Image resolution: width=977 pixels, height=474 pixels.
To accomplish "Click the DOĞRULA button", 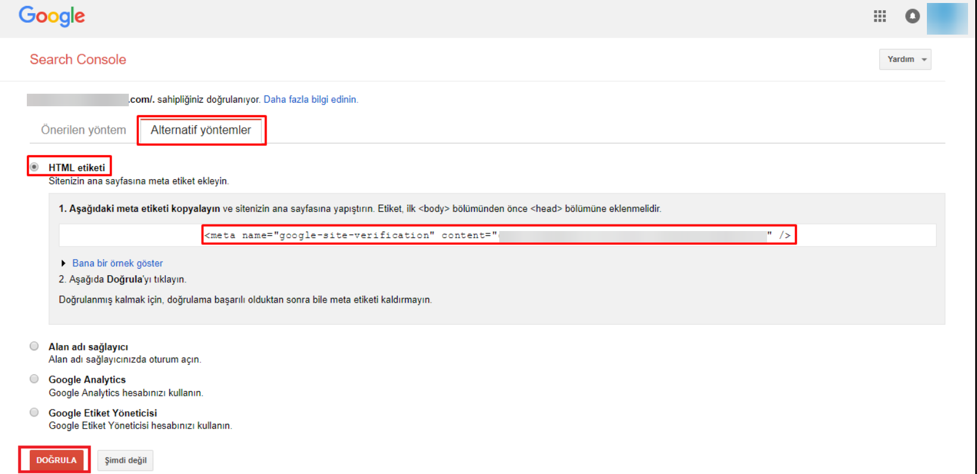I will (56, 460).
